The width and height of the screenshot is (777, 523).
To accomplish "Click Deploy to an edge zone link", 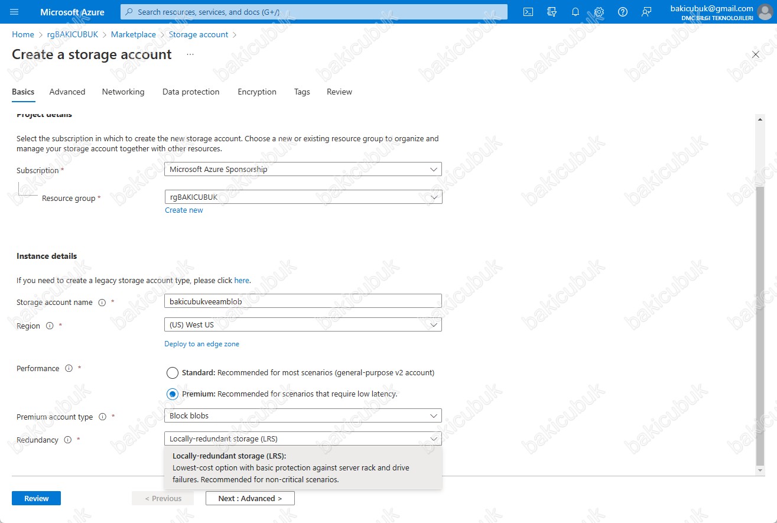I will tap(201, 344).
